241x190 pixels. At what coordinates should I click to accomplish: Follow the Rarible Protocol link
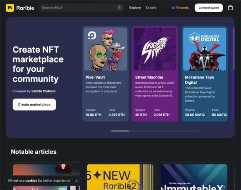pyautogui.click(x=43, y=91)
